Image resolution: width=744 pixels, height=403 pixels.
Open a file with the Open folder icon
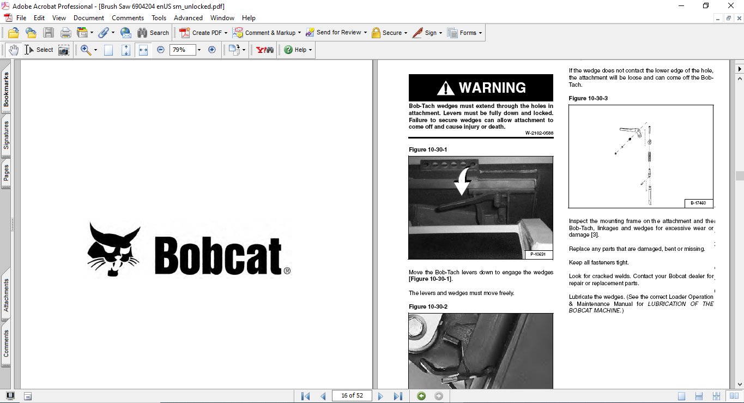14,33
